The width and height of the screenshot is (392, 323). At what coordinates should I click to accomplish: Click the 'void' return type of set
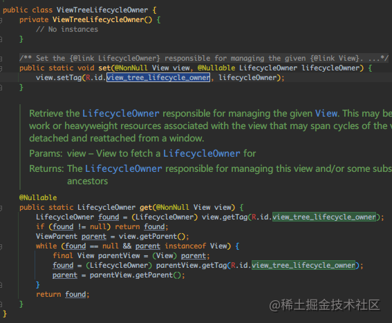click(x=86, y=68)
